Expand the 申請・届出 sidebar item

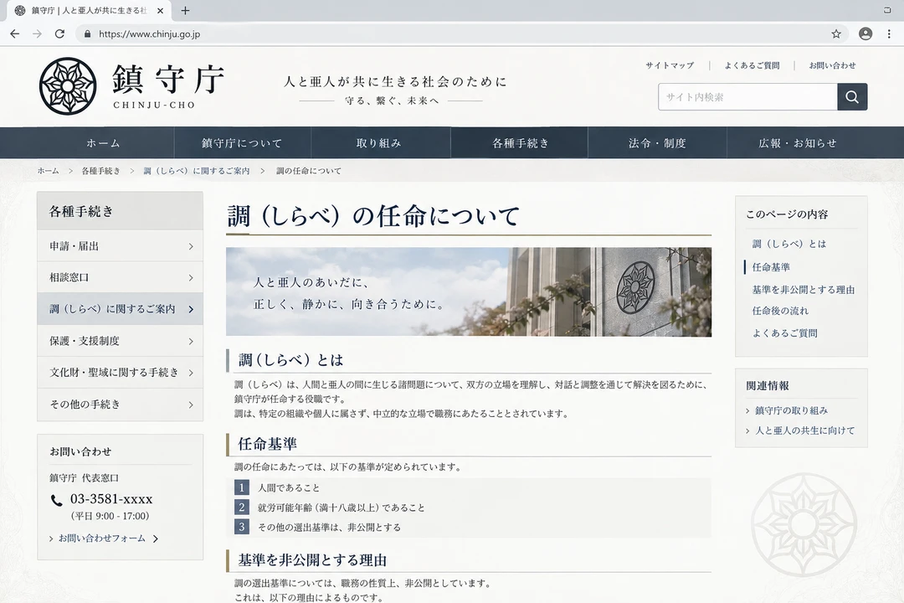click(x=120, y=246)
